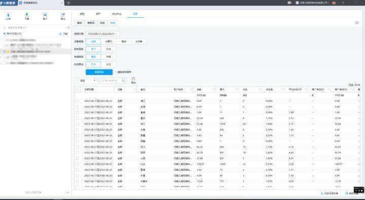
Task: Open system settings at bottom right
Action: (x=352, y=193)
